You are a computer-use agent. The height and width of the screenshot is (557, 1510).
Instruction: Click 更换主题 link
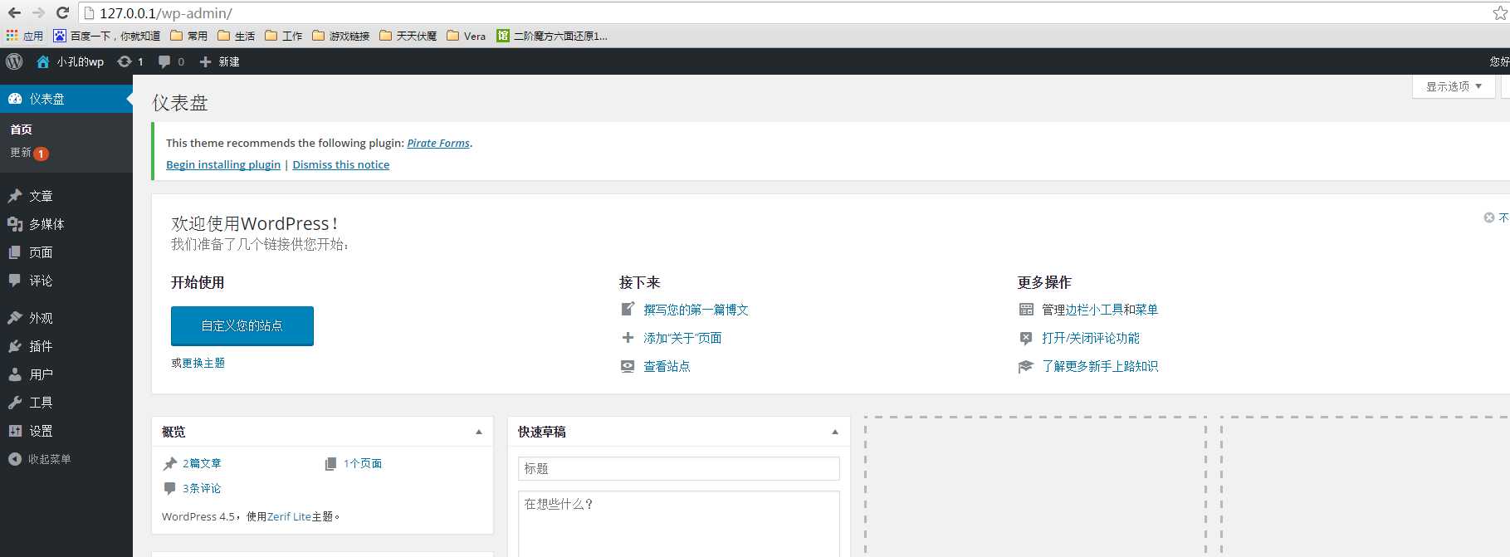[203, 363]
